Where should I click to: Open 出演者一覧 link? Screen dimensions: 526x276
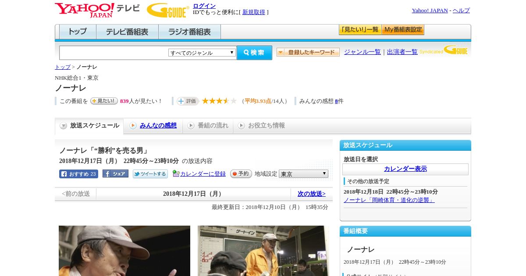pos(402,52)
